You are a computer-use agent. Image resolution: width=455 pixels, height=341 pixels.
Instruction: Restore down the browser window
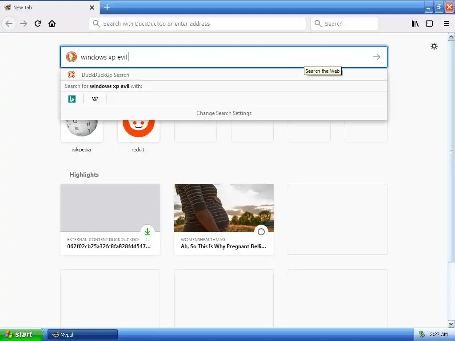click(439, 7)
